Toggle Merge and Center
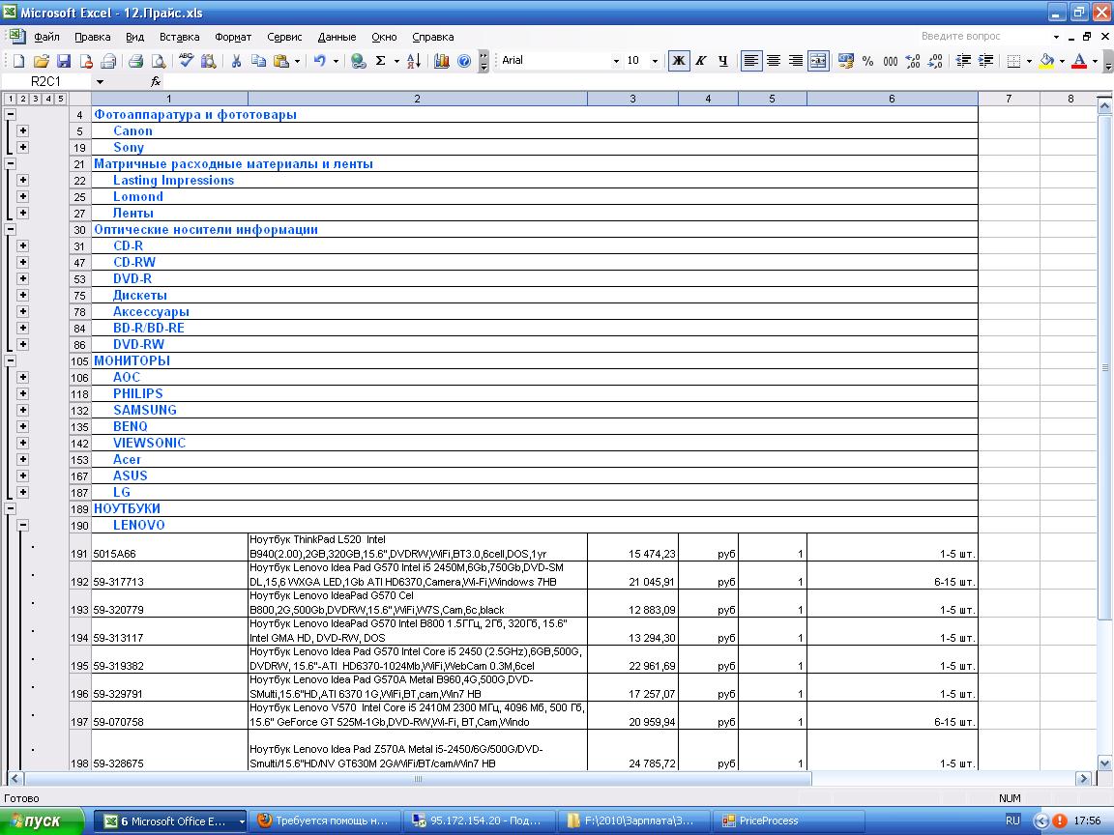1114x835 pixels. point(818,61)
